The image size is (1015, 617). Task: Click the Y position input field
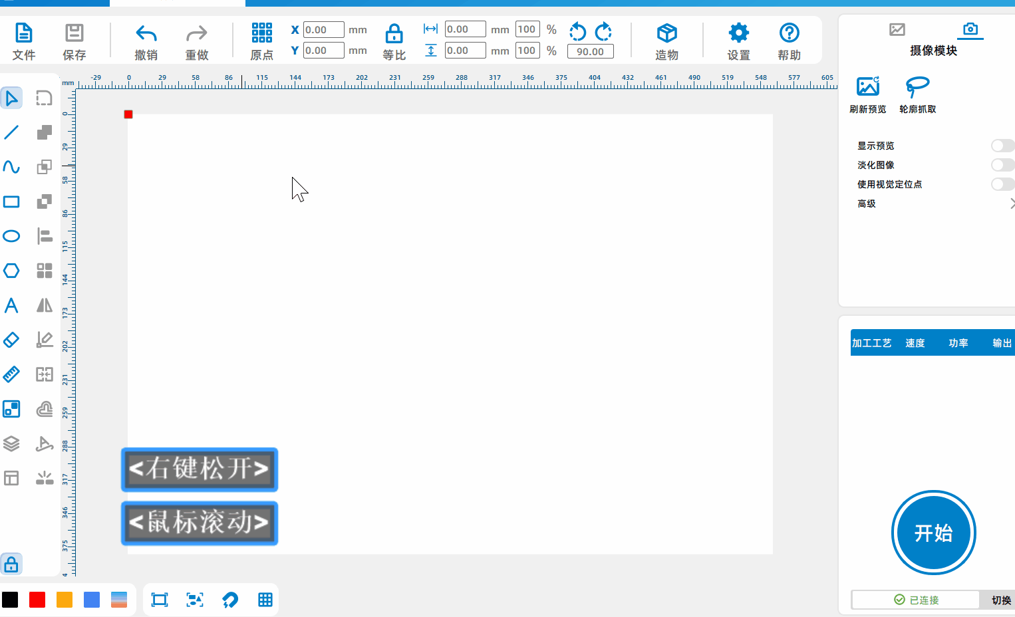(x=324, y=51)
